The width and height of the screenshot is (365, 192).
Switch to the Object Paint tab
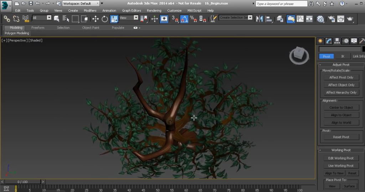click(x=91, y=27)
